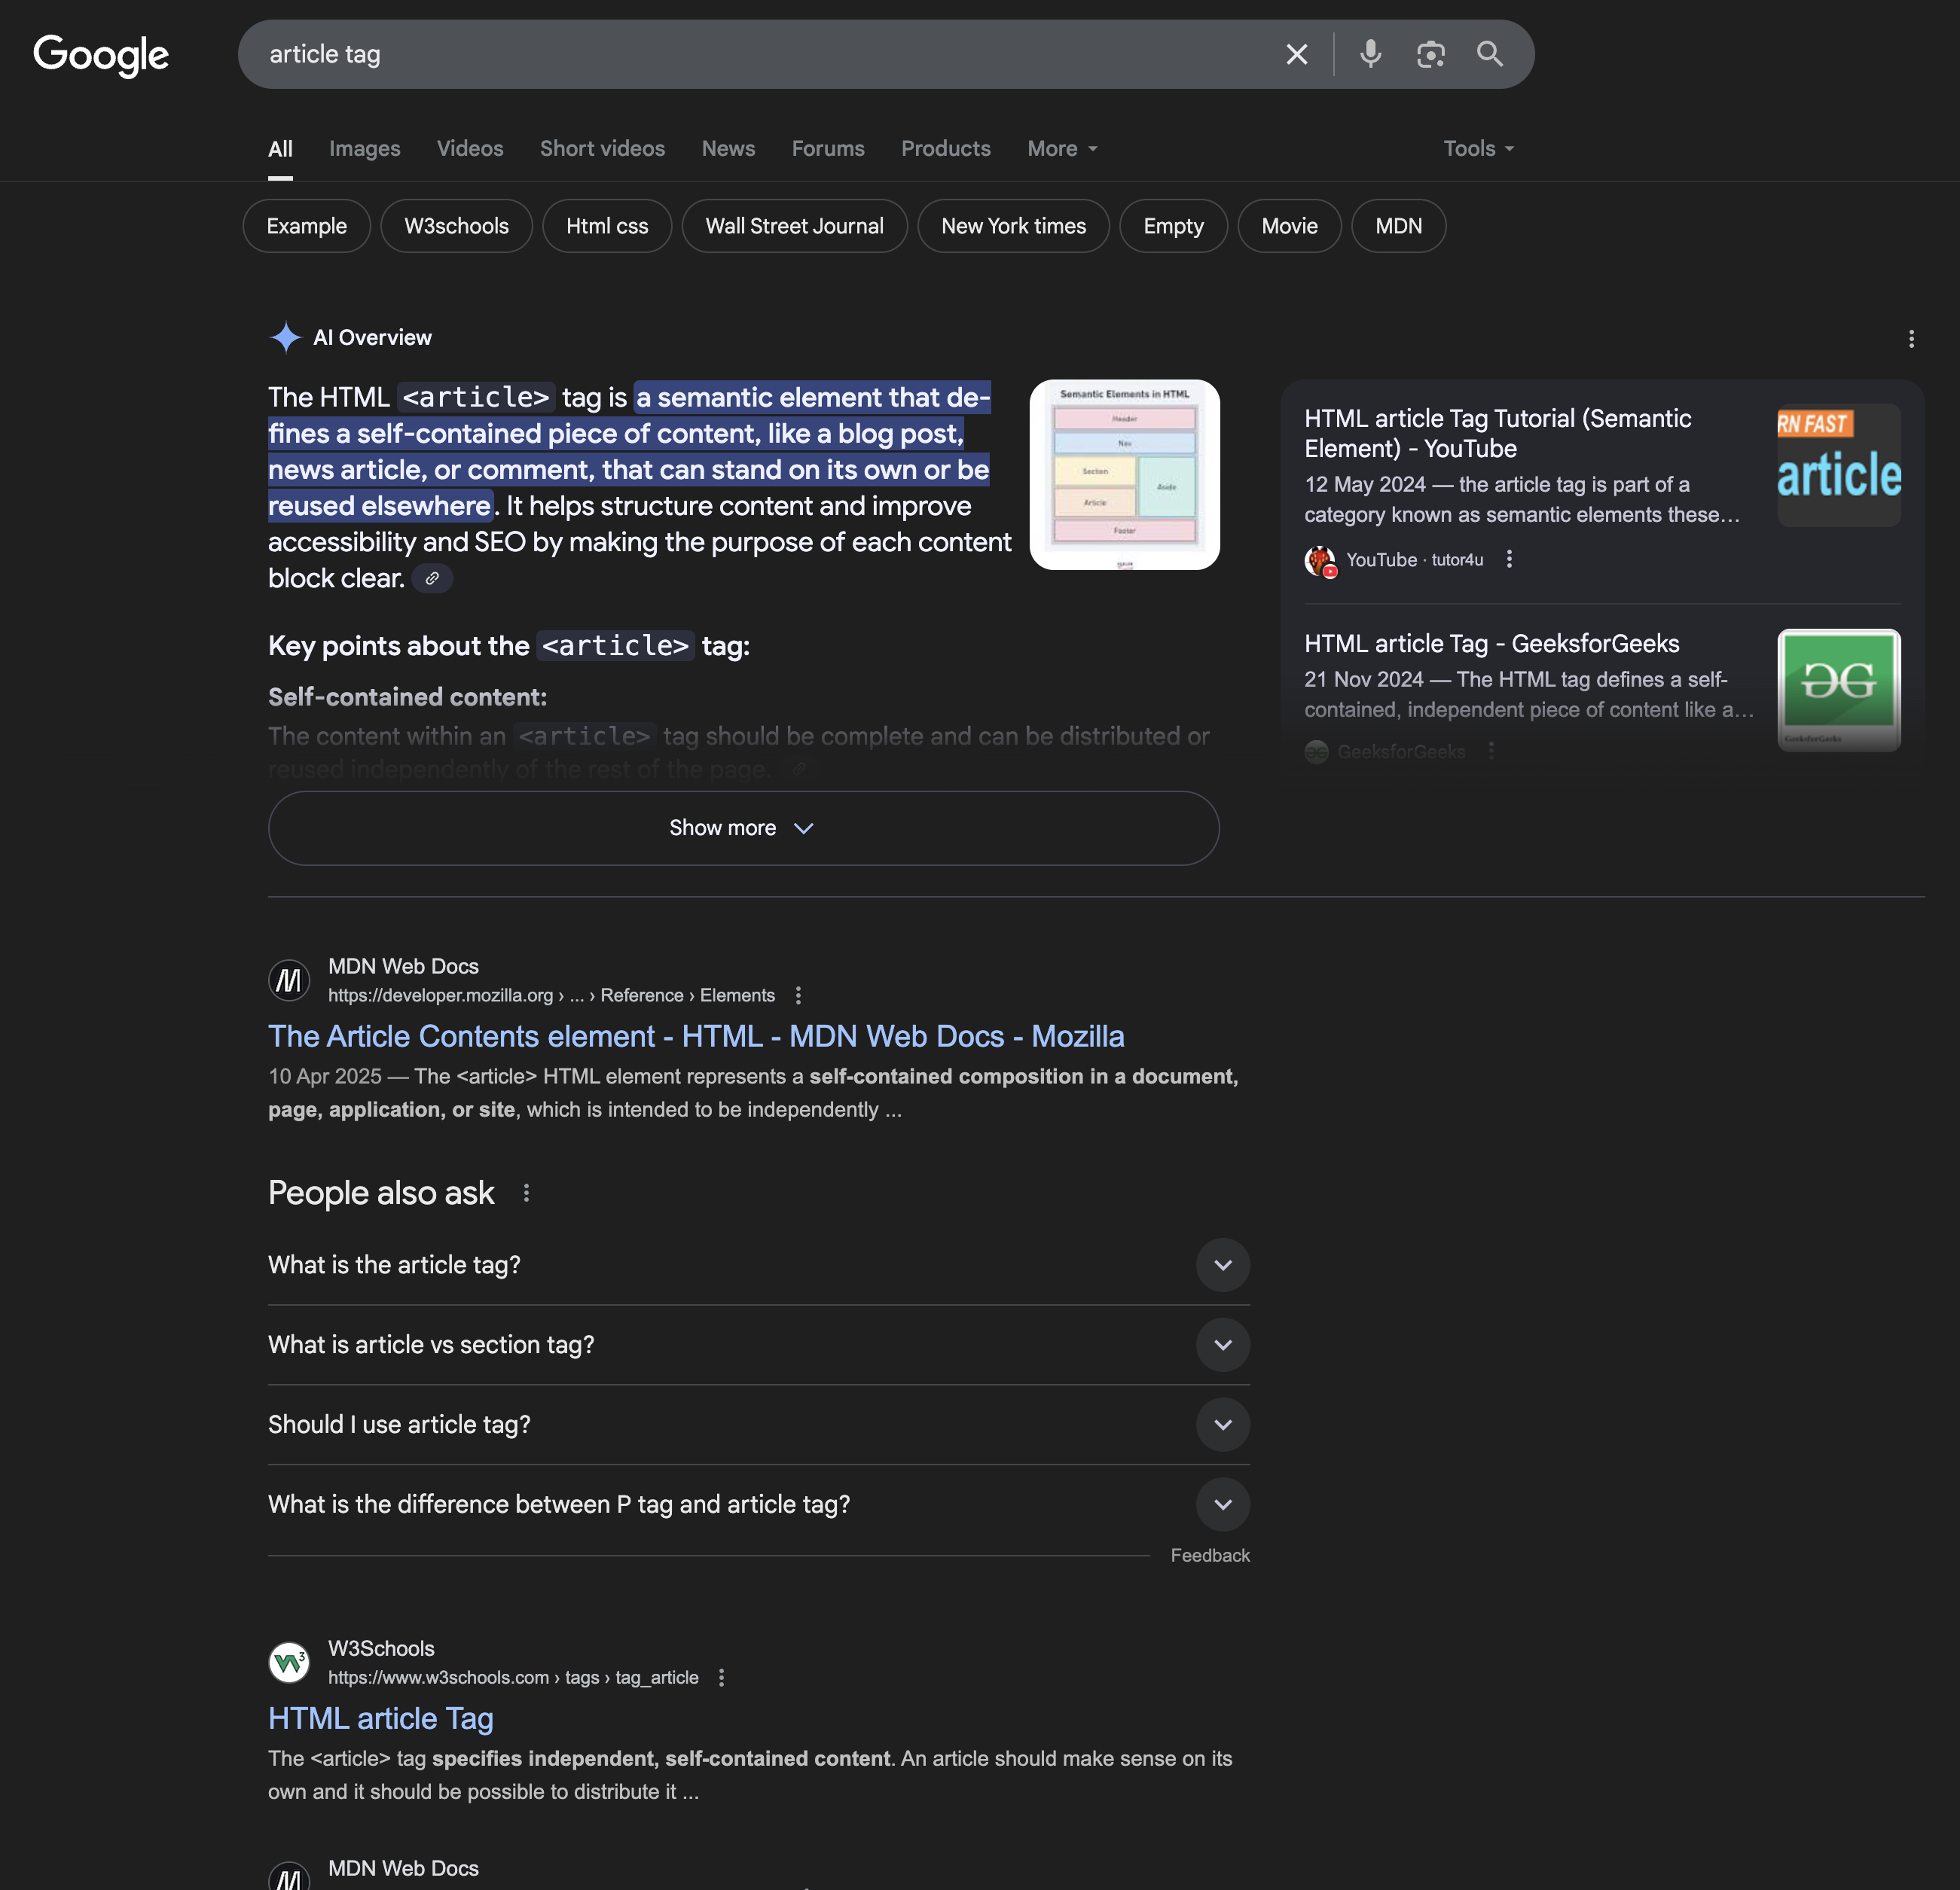Open the W3Schools result options menu
Image resolution: width=1960 pixels, height=1890 pixels.
pyautogui.click(x=721, y=1677)
